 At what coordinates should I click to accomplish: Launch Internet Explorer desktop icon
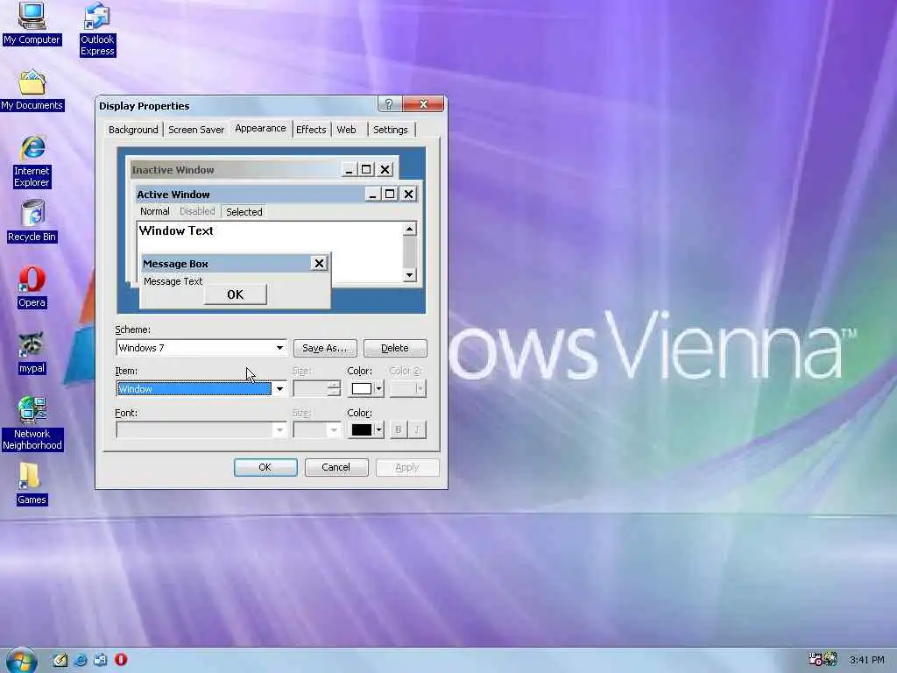(x=32, y=162)
